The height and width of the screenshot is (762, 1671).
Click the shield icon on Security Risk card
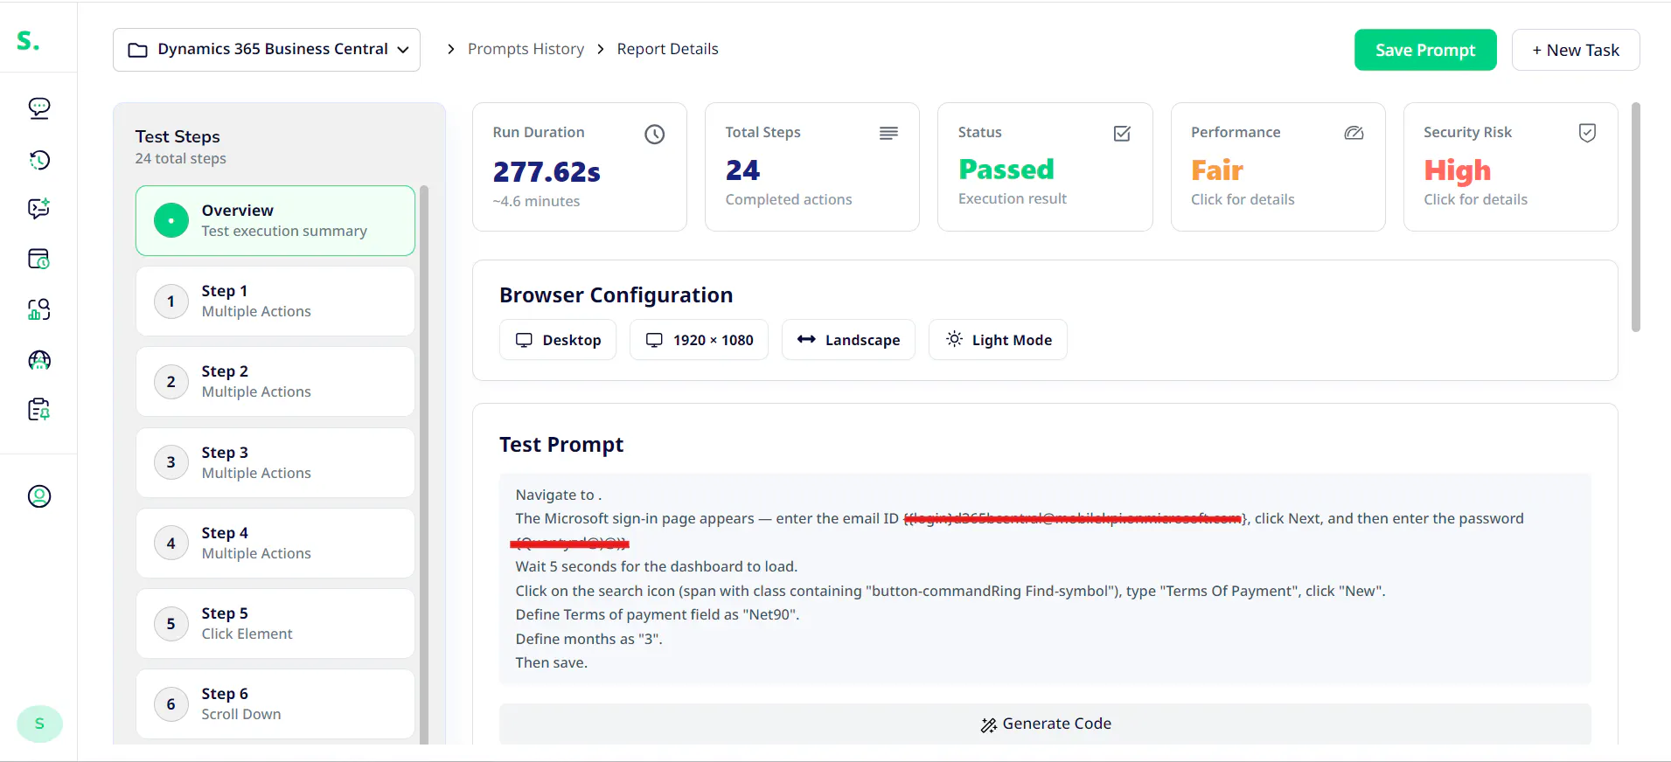[x=1587, y=133]
